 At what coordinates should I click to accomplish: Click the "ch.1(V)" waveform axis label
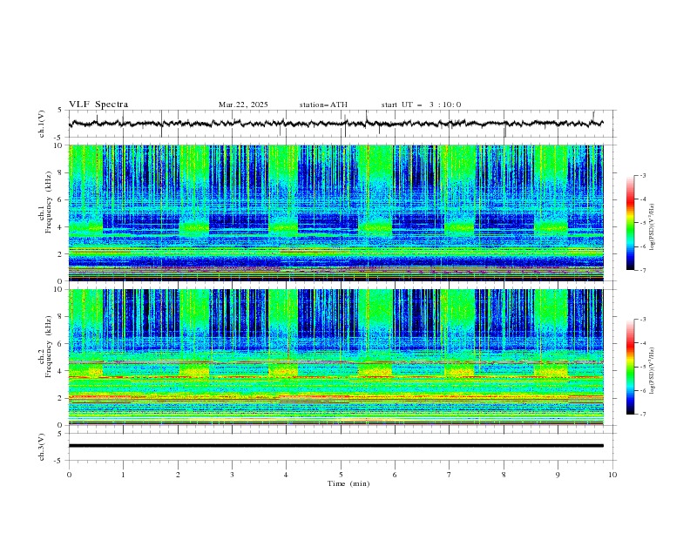[42, 124]
